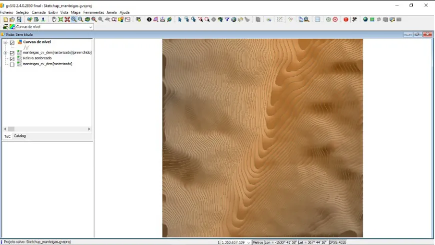Open the Mapa menu
This screenshot has width=435, height=245.
tap(76, 12)
